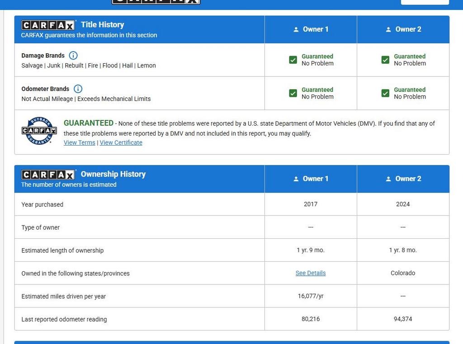Select Owner 2 year purchased 2024
The width and height of the screenshot is (463, 344).
point(403,204)
